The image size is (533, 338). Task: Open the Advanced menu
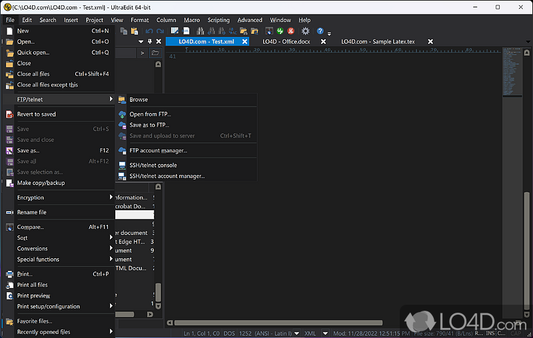pos(250,20)
